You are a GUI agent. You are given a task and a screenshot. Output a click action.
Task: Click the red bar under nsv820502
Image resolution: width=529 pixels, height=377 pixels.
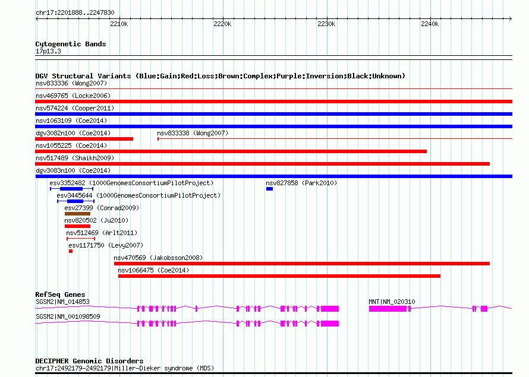pos(78,226)
